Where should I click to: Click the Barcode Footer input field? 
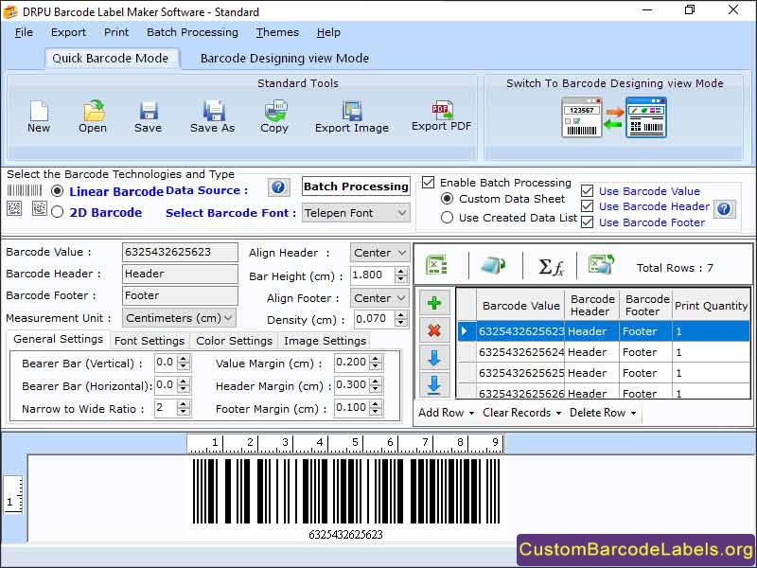click(180, 295)
